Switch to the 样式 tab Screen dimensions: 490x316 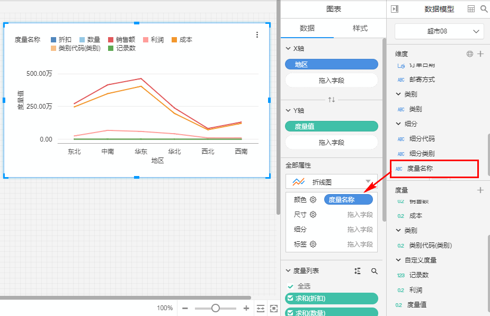[360, 29]
